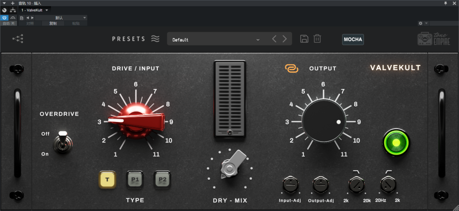This screenshot has height=211, width=459.
Task: Toggle the blue plugin power button
Action: 4,18
